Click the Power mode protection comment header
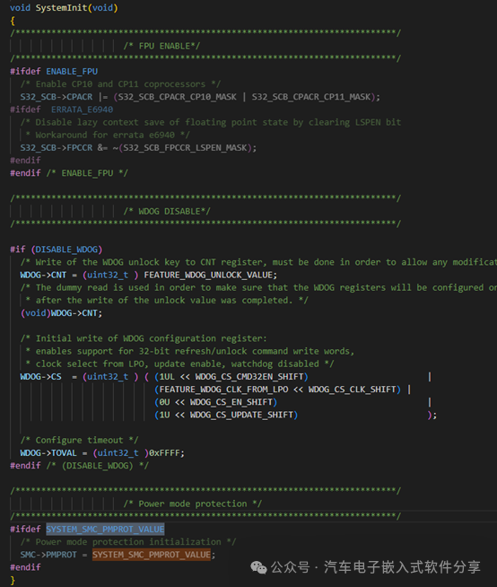This screenshot has height=587, width=497. point(193,504)
